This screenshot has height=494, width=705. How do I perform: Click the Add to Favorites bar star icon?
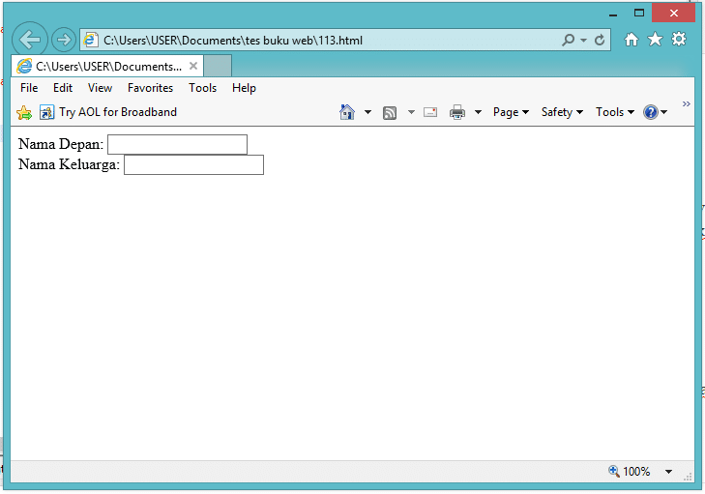coord(24,112)
